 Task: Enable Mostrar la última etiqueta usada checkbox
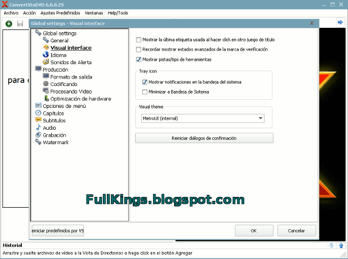[x=139, y=40]
